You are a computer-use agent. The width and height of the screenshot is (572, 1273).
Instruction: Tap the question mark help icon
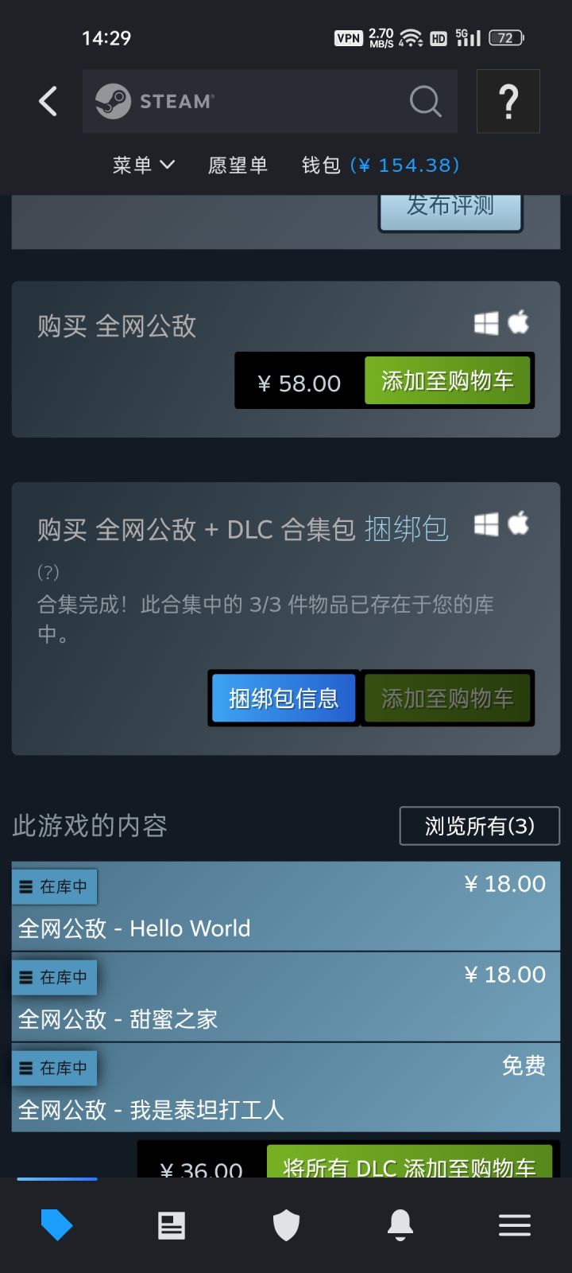coord(508,101)
